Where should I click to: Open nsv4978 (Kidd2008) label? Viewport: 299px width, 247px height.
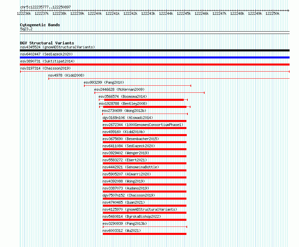click(x=66, y=75)
